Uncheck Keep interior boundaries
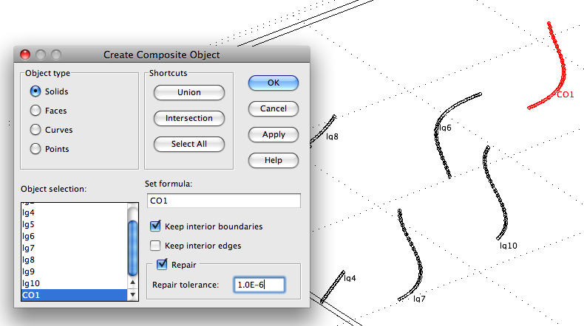Image resolution: width=584 pixels, height=326 pixels. tap(156, 226)
